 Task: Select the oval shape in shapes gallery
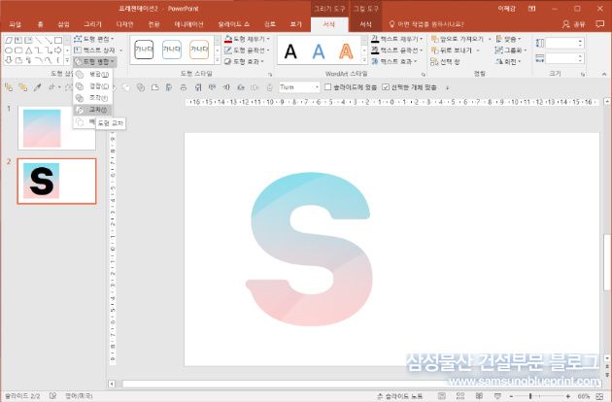(9, 50)
